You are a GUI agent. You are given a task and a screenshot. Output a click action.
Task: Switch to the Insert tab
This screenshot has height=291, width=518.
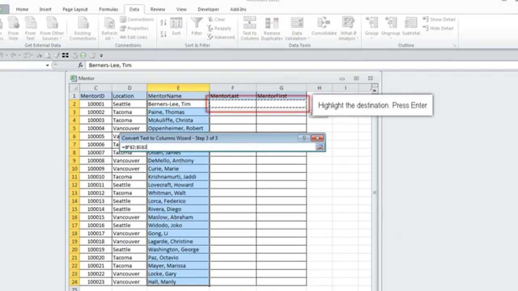[x=45, y=9]
